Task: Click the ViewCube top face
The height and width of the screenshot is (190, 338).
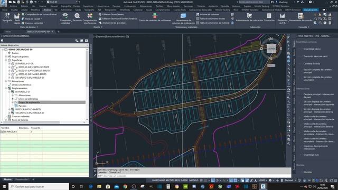Action: (x=271, y=49)
